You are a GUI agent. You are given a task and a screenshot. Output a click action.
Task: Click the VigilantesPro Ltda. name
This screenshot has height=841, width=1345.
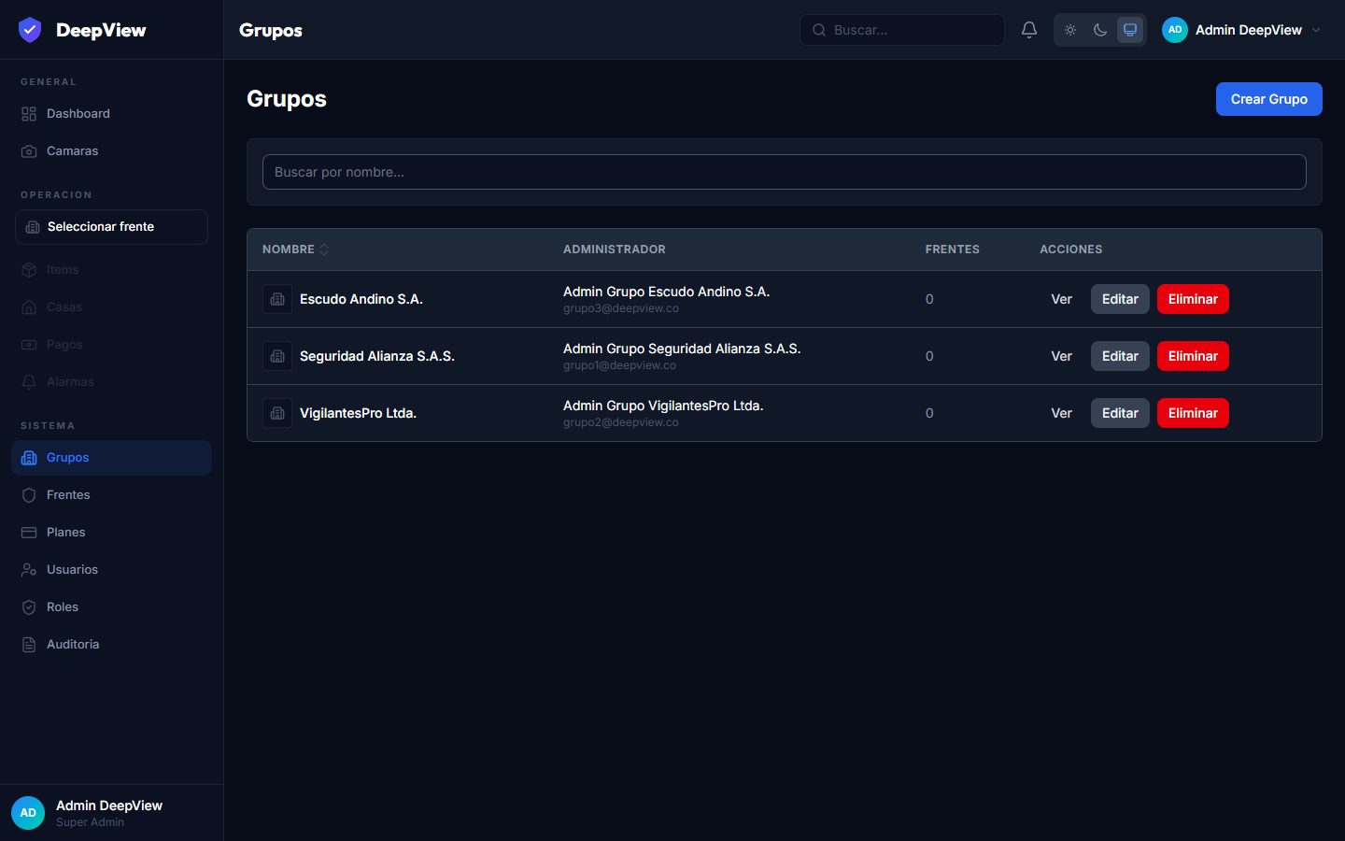click(x=358, y=413)
